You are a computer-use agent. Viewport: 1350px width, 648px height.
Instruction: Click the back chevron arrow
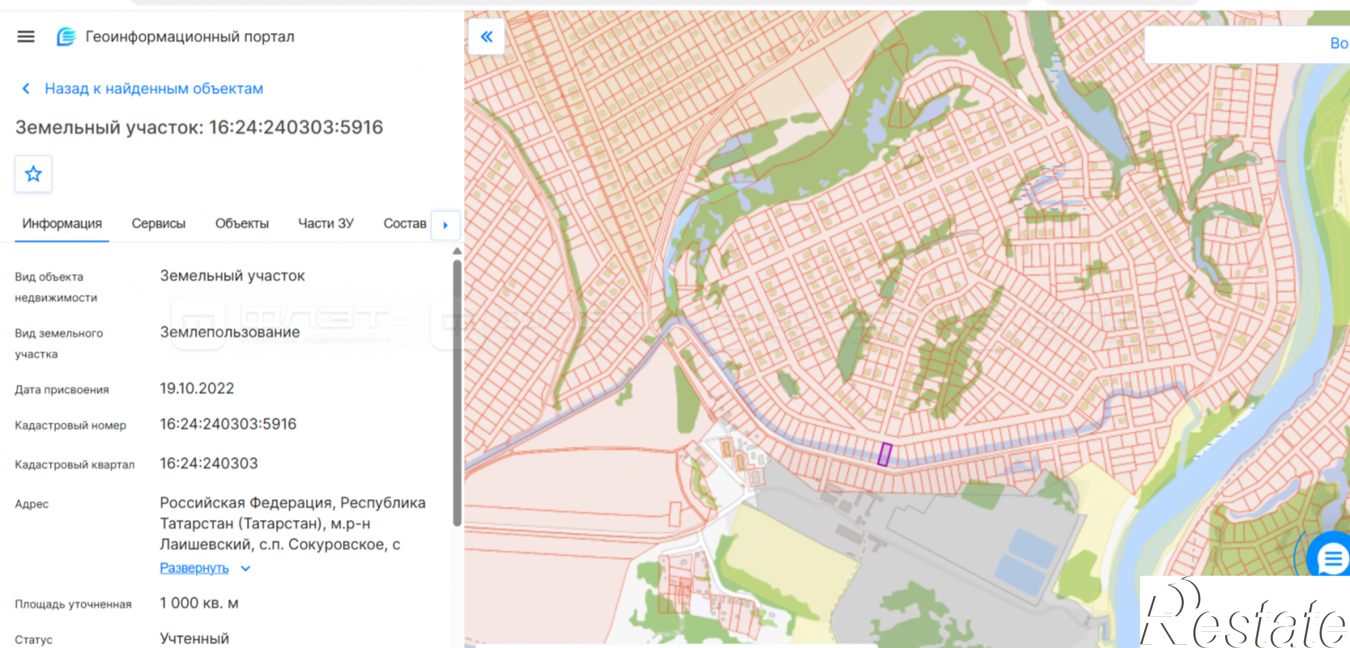coord(26,88)
